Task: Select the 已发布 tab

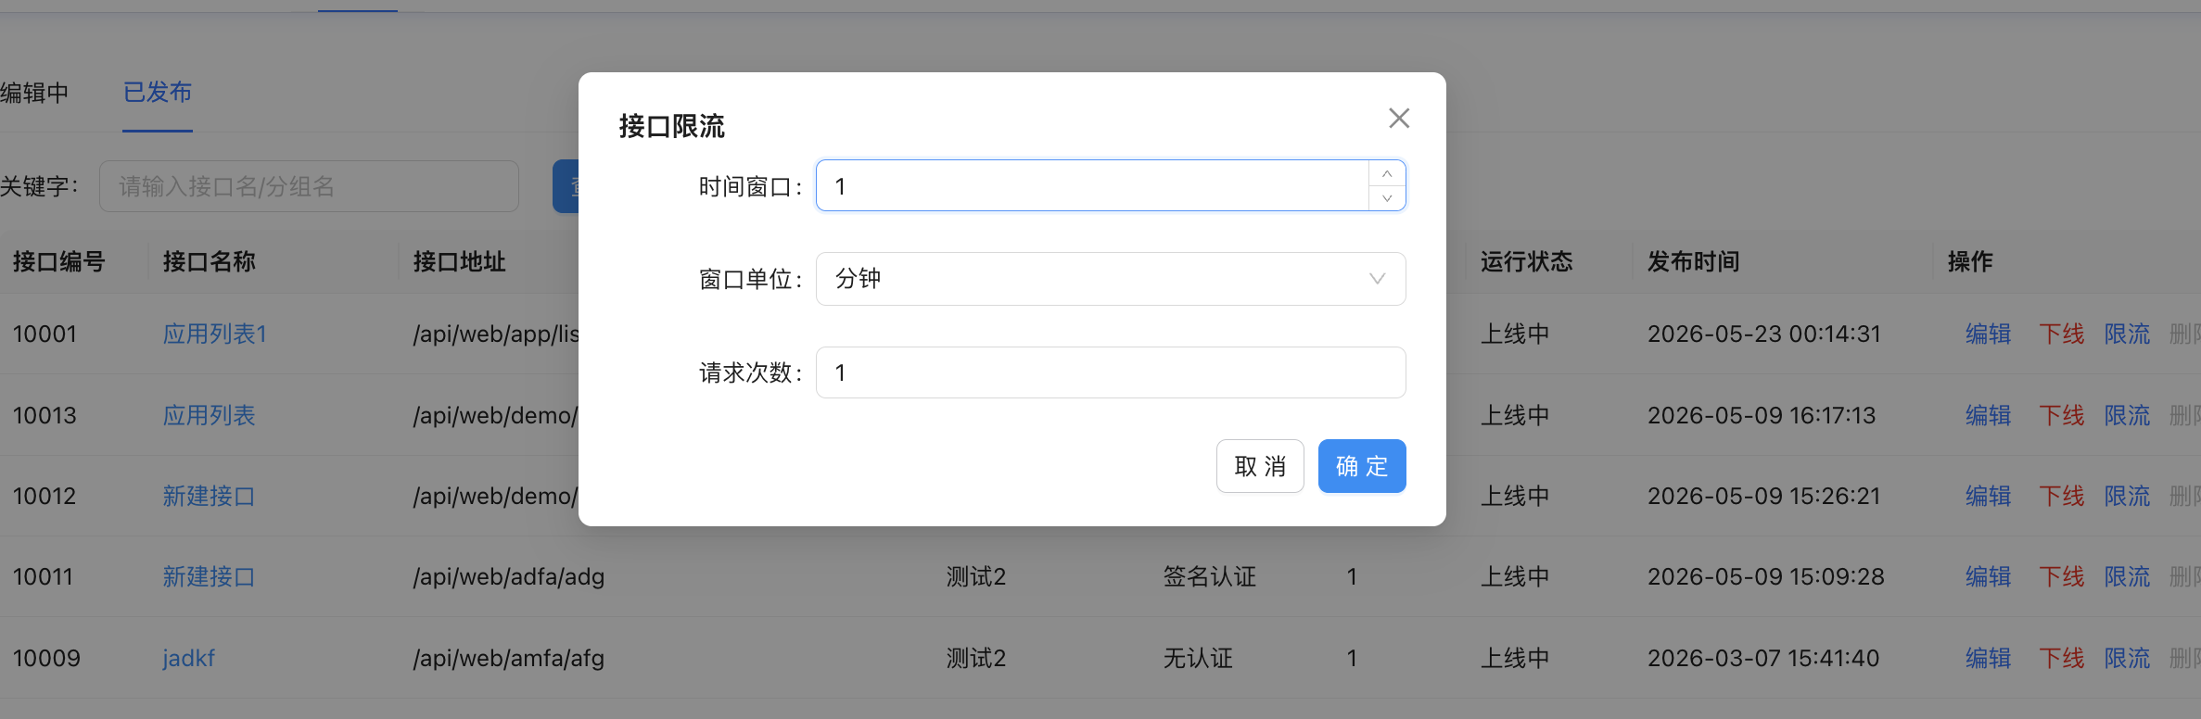Action: 158,93
